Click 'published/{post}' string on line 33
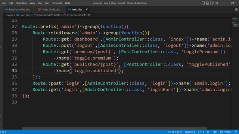The width and height of the screenshot is (239, 134). pyautogui.click(x=95, y=64)
